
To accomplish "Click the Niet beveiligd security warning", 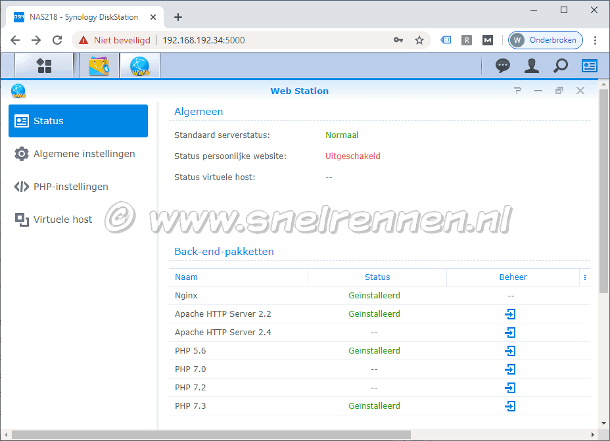I will pos(114,40).
